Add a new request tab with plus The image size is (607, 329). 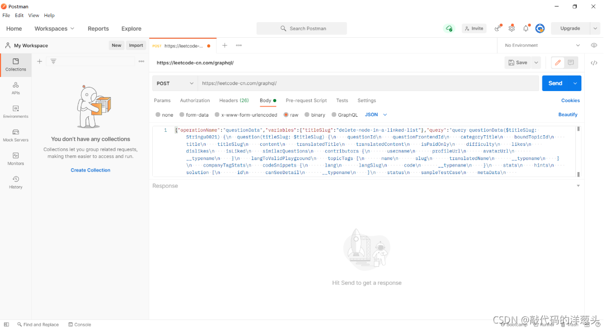pyautogui.click(x=225, y=45)
